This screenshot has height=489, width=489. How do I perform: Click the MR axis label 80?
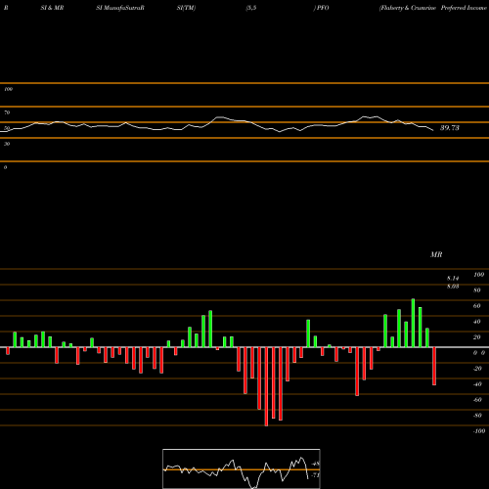click(x=477, y=290)
